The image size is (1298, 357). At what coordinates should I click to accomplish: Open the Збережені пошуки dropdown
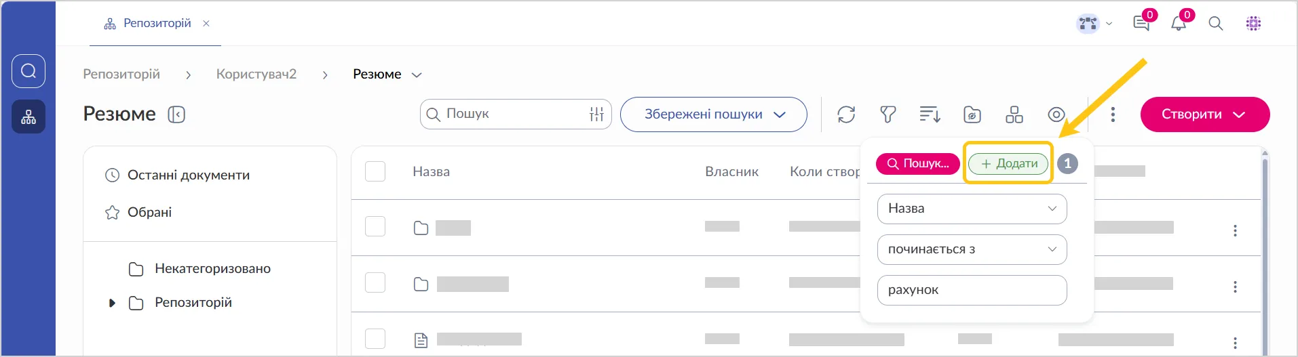click(713, 114)
